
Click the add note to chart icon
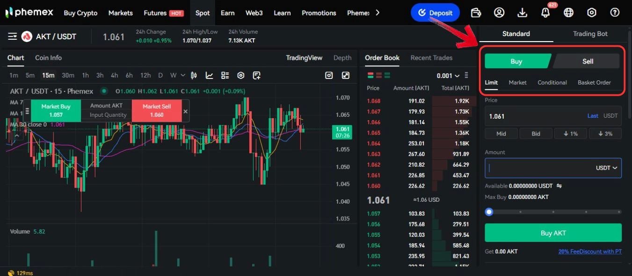[x=256, y=75]
